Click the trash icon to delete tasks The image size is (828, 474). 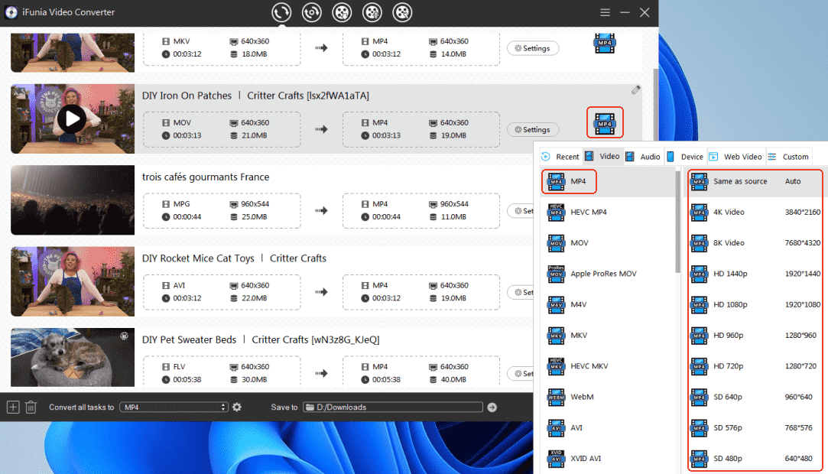(x=31, y=407)
